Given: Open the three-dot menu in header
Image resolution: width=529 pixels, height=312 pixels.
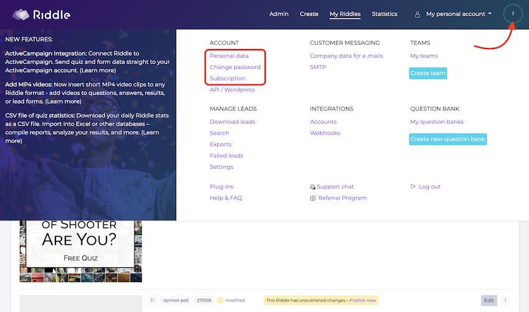Looking at the screenshot, I should [x=513, y=14].
